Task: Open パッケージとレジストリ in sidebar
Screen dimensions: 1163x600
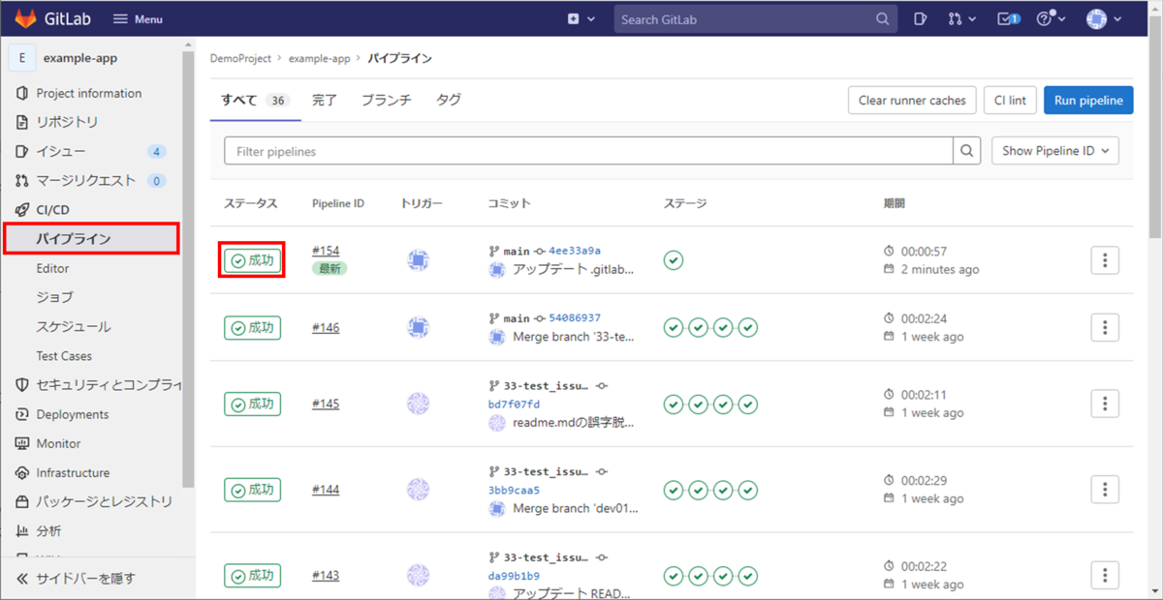Action: pyautogui.click(x=92, y=502)
